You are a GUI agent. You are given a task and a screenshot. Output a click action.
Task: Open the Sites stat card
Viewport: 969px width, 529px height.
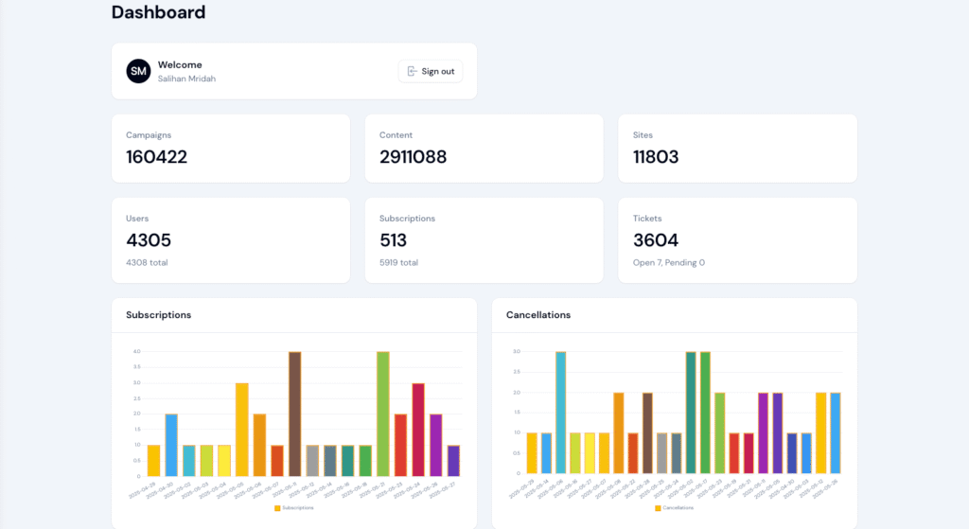pyautogui.click(x=737, y=149)
